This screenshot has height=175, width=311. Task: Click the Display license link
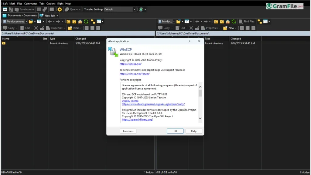coord(130,101)
